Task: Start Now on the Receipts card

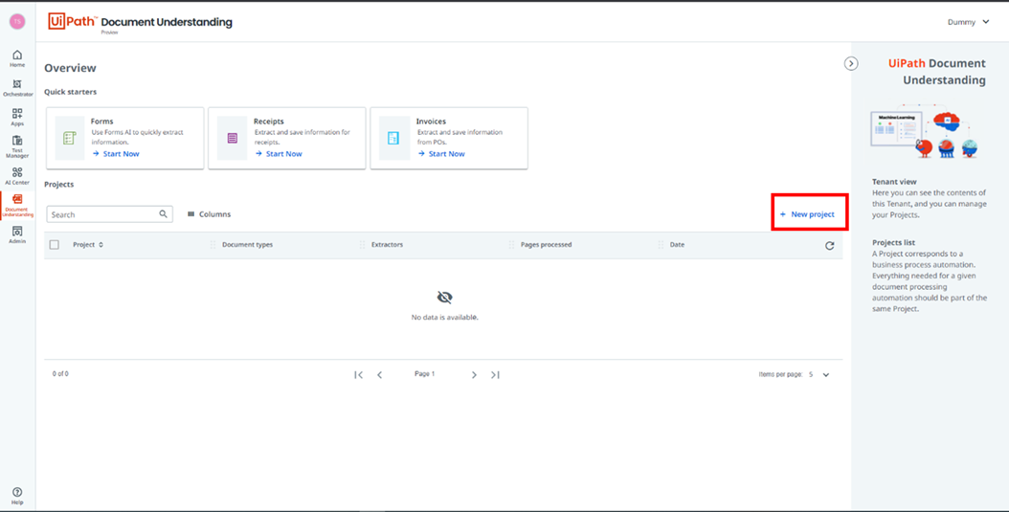Action: [x=279, y=154]
